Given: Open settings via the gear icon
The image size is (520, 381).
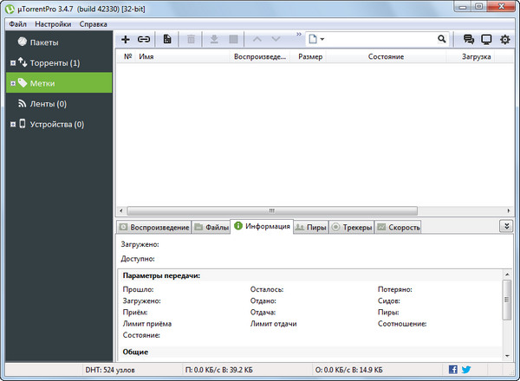Looking at the screenshot, I should (x=505, y=39).
